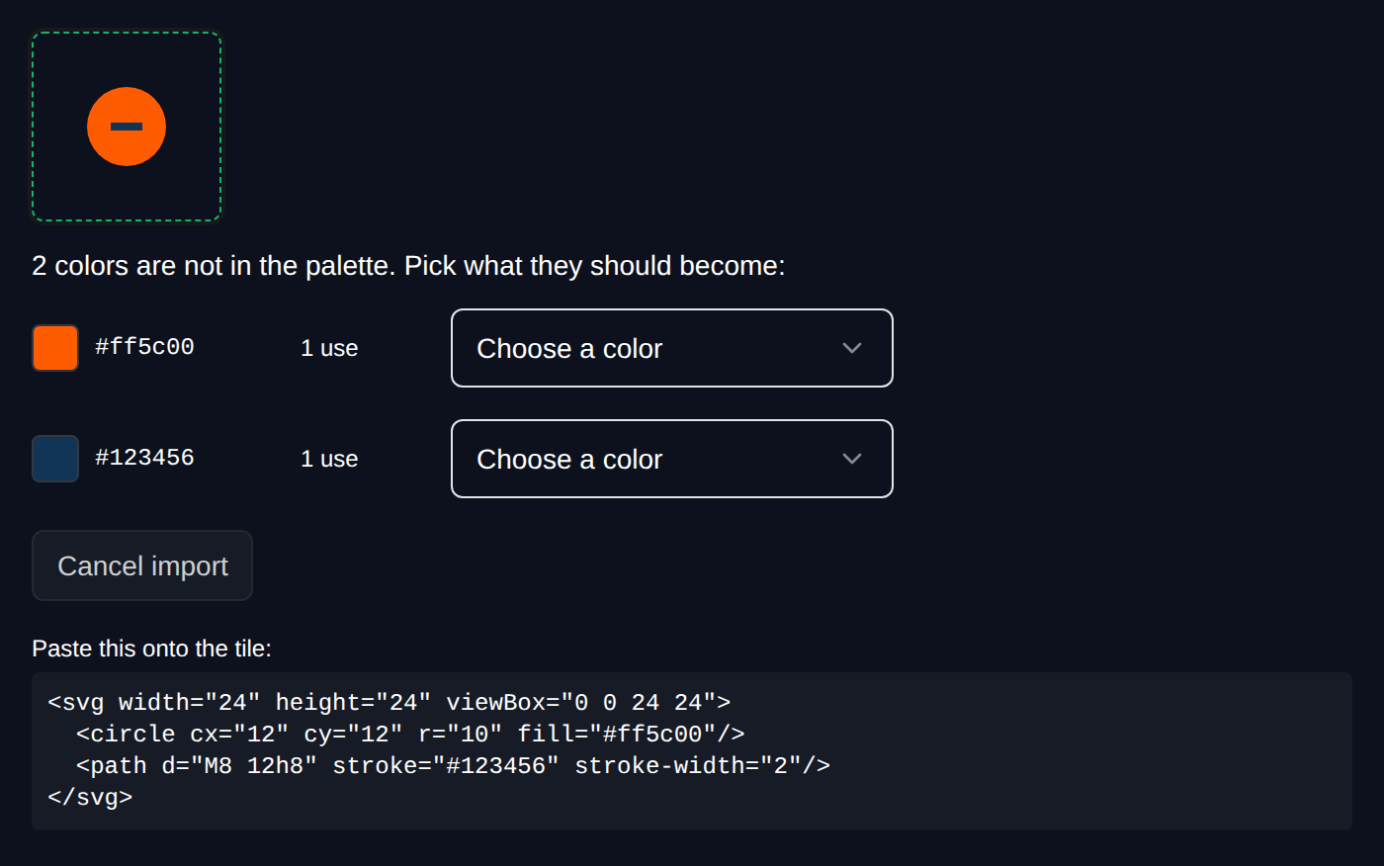
Task: Click the dark blue minus bar inside the orange circle
Action: coord(127,127)
